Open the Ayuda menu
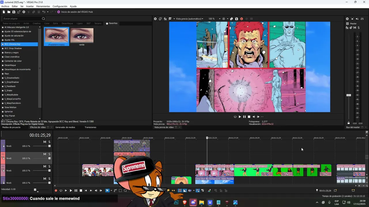369x207 pixels. coord(73,6)
